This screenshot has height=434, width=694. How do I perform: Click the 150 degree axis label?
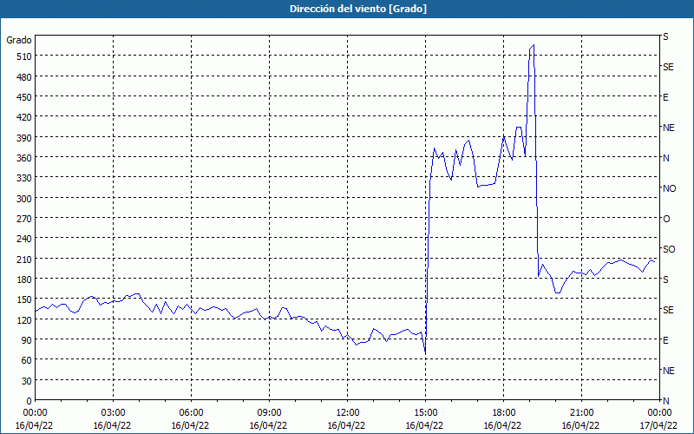23,299
